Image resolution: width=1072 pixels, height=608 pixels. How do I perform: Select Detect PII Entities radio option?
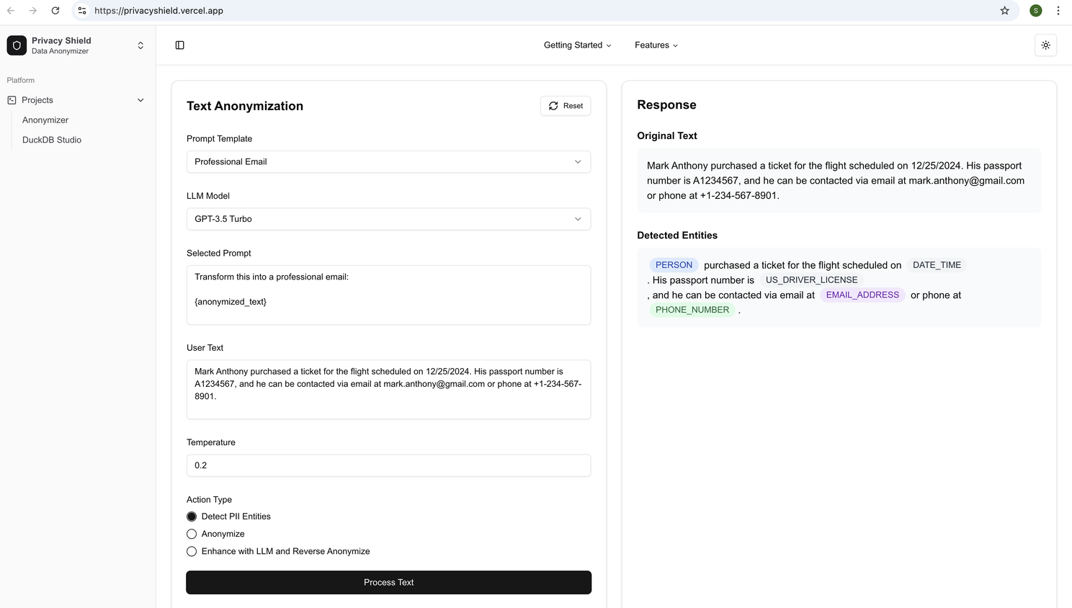pos(192,517)
